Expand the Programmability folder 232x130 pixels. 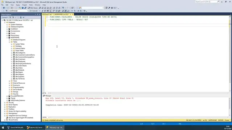pos(9,87)
